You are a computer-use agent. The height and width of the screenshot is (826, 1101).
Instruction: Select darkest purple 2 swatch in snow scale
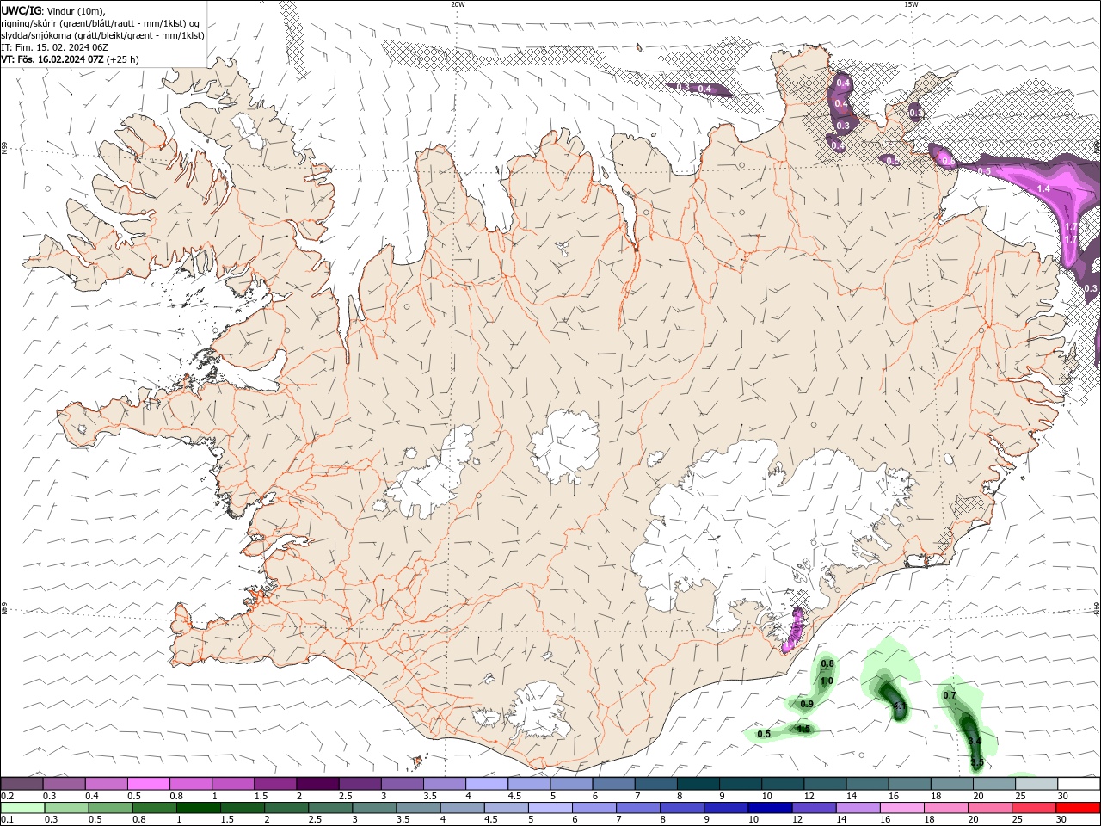[x=317, y=784]
